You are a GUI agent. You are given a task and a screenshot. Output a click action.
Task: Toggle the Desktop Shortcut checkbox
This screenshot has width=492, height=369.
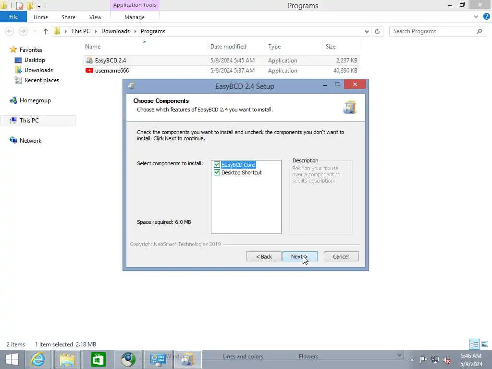pos(217,172)
